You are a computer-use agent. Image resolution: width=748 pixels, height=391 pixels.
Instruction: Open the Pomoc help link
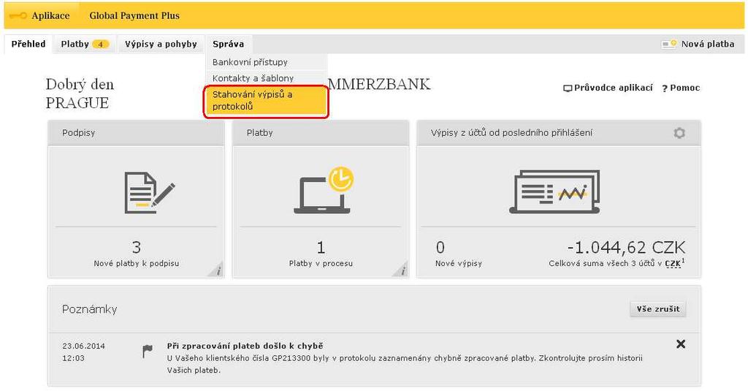tap(682, 88)
